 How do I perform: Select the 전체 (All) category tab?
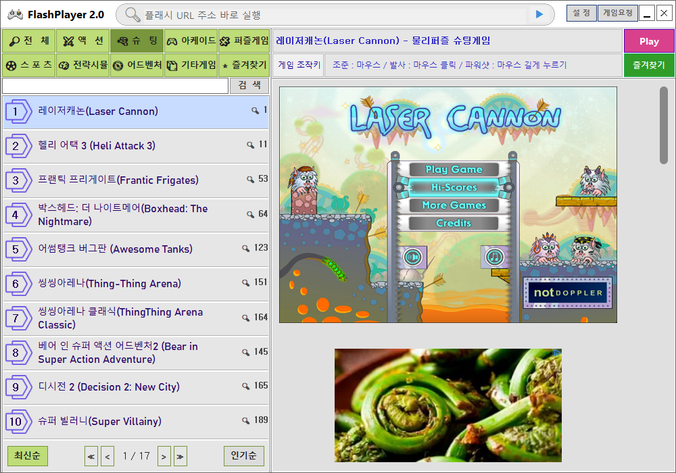(29, 41)
